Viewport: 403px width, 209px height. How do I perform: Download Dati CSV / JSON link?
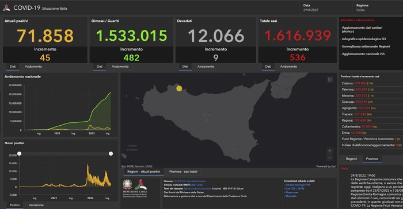point(295,188)
